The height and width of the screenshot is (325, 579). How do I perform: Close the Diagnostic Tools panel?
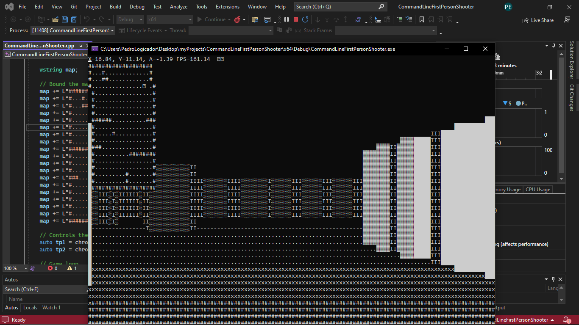click(x=561, y=46)
